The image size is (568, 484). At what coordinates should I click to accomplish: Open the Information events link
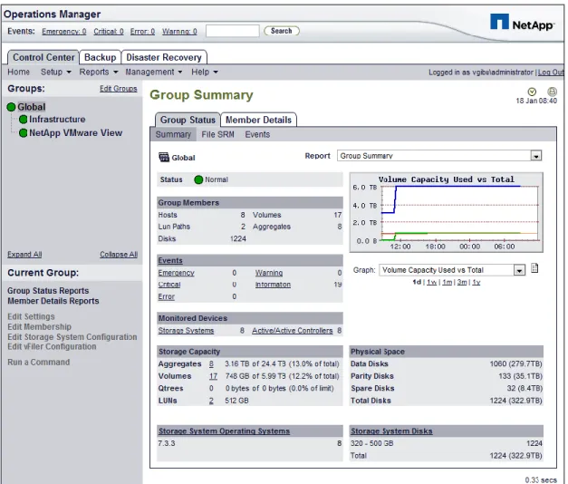(x=273, y=285)
